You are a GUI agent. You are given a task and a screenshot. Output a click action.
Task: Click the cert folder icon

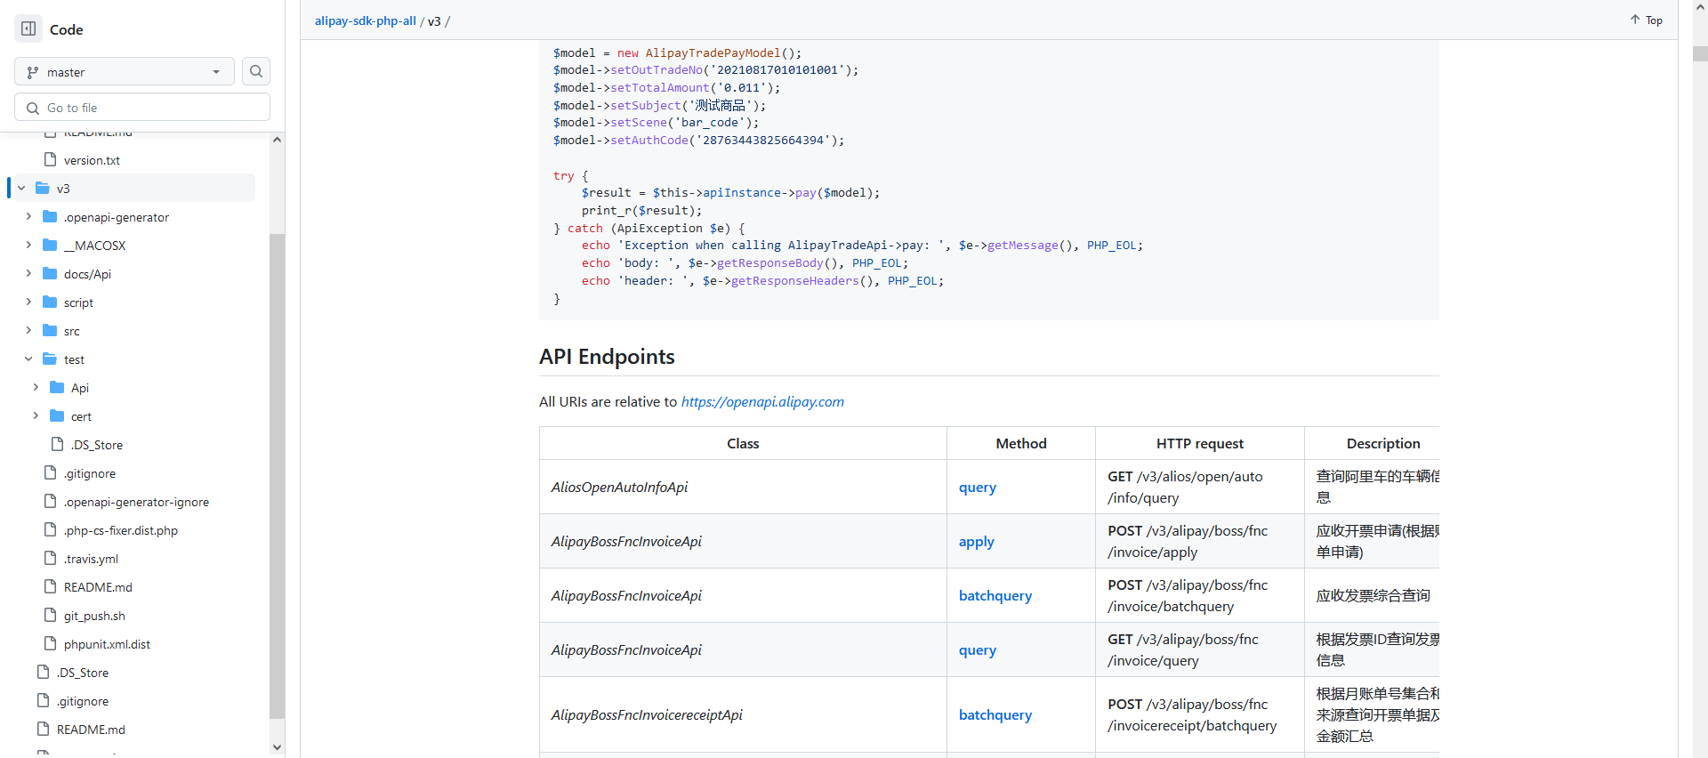click(x=57, y=415)
